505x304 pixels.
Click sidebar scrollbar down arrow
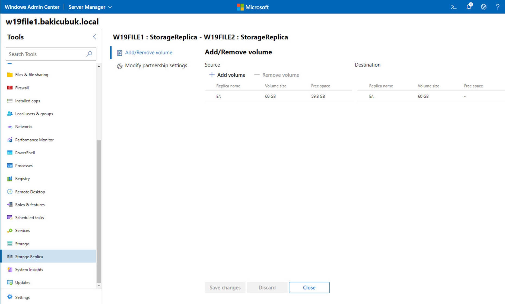tap(99, 286)
